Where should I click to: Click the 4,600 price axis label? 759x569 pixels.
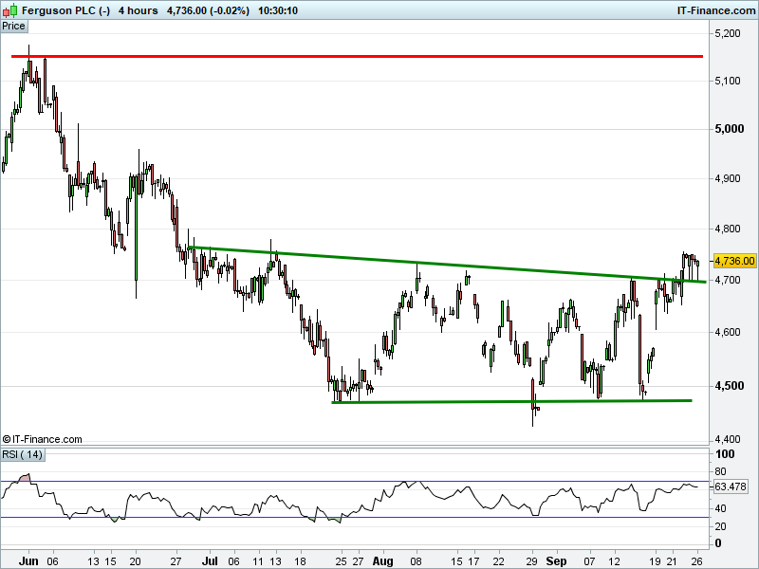[728, 332]
